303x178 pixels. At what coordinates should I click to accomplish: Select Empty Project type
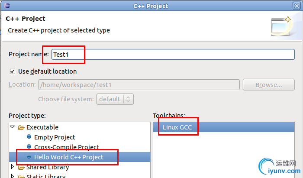click(55, 137)
